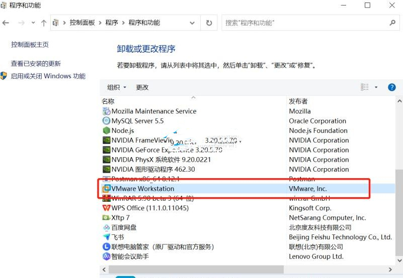Click the 智能会议助手 icon

[106, 256]
